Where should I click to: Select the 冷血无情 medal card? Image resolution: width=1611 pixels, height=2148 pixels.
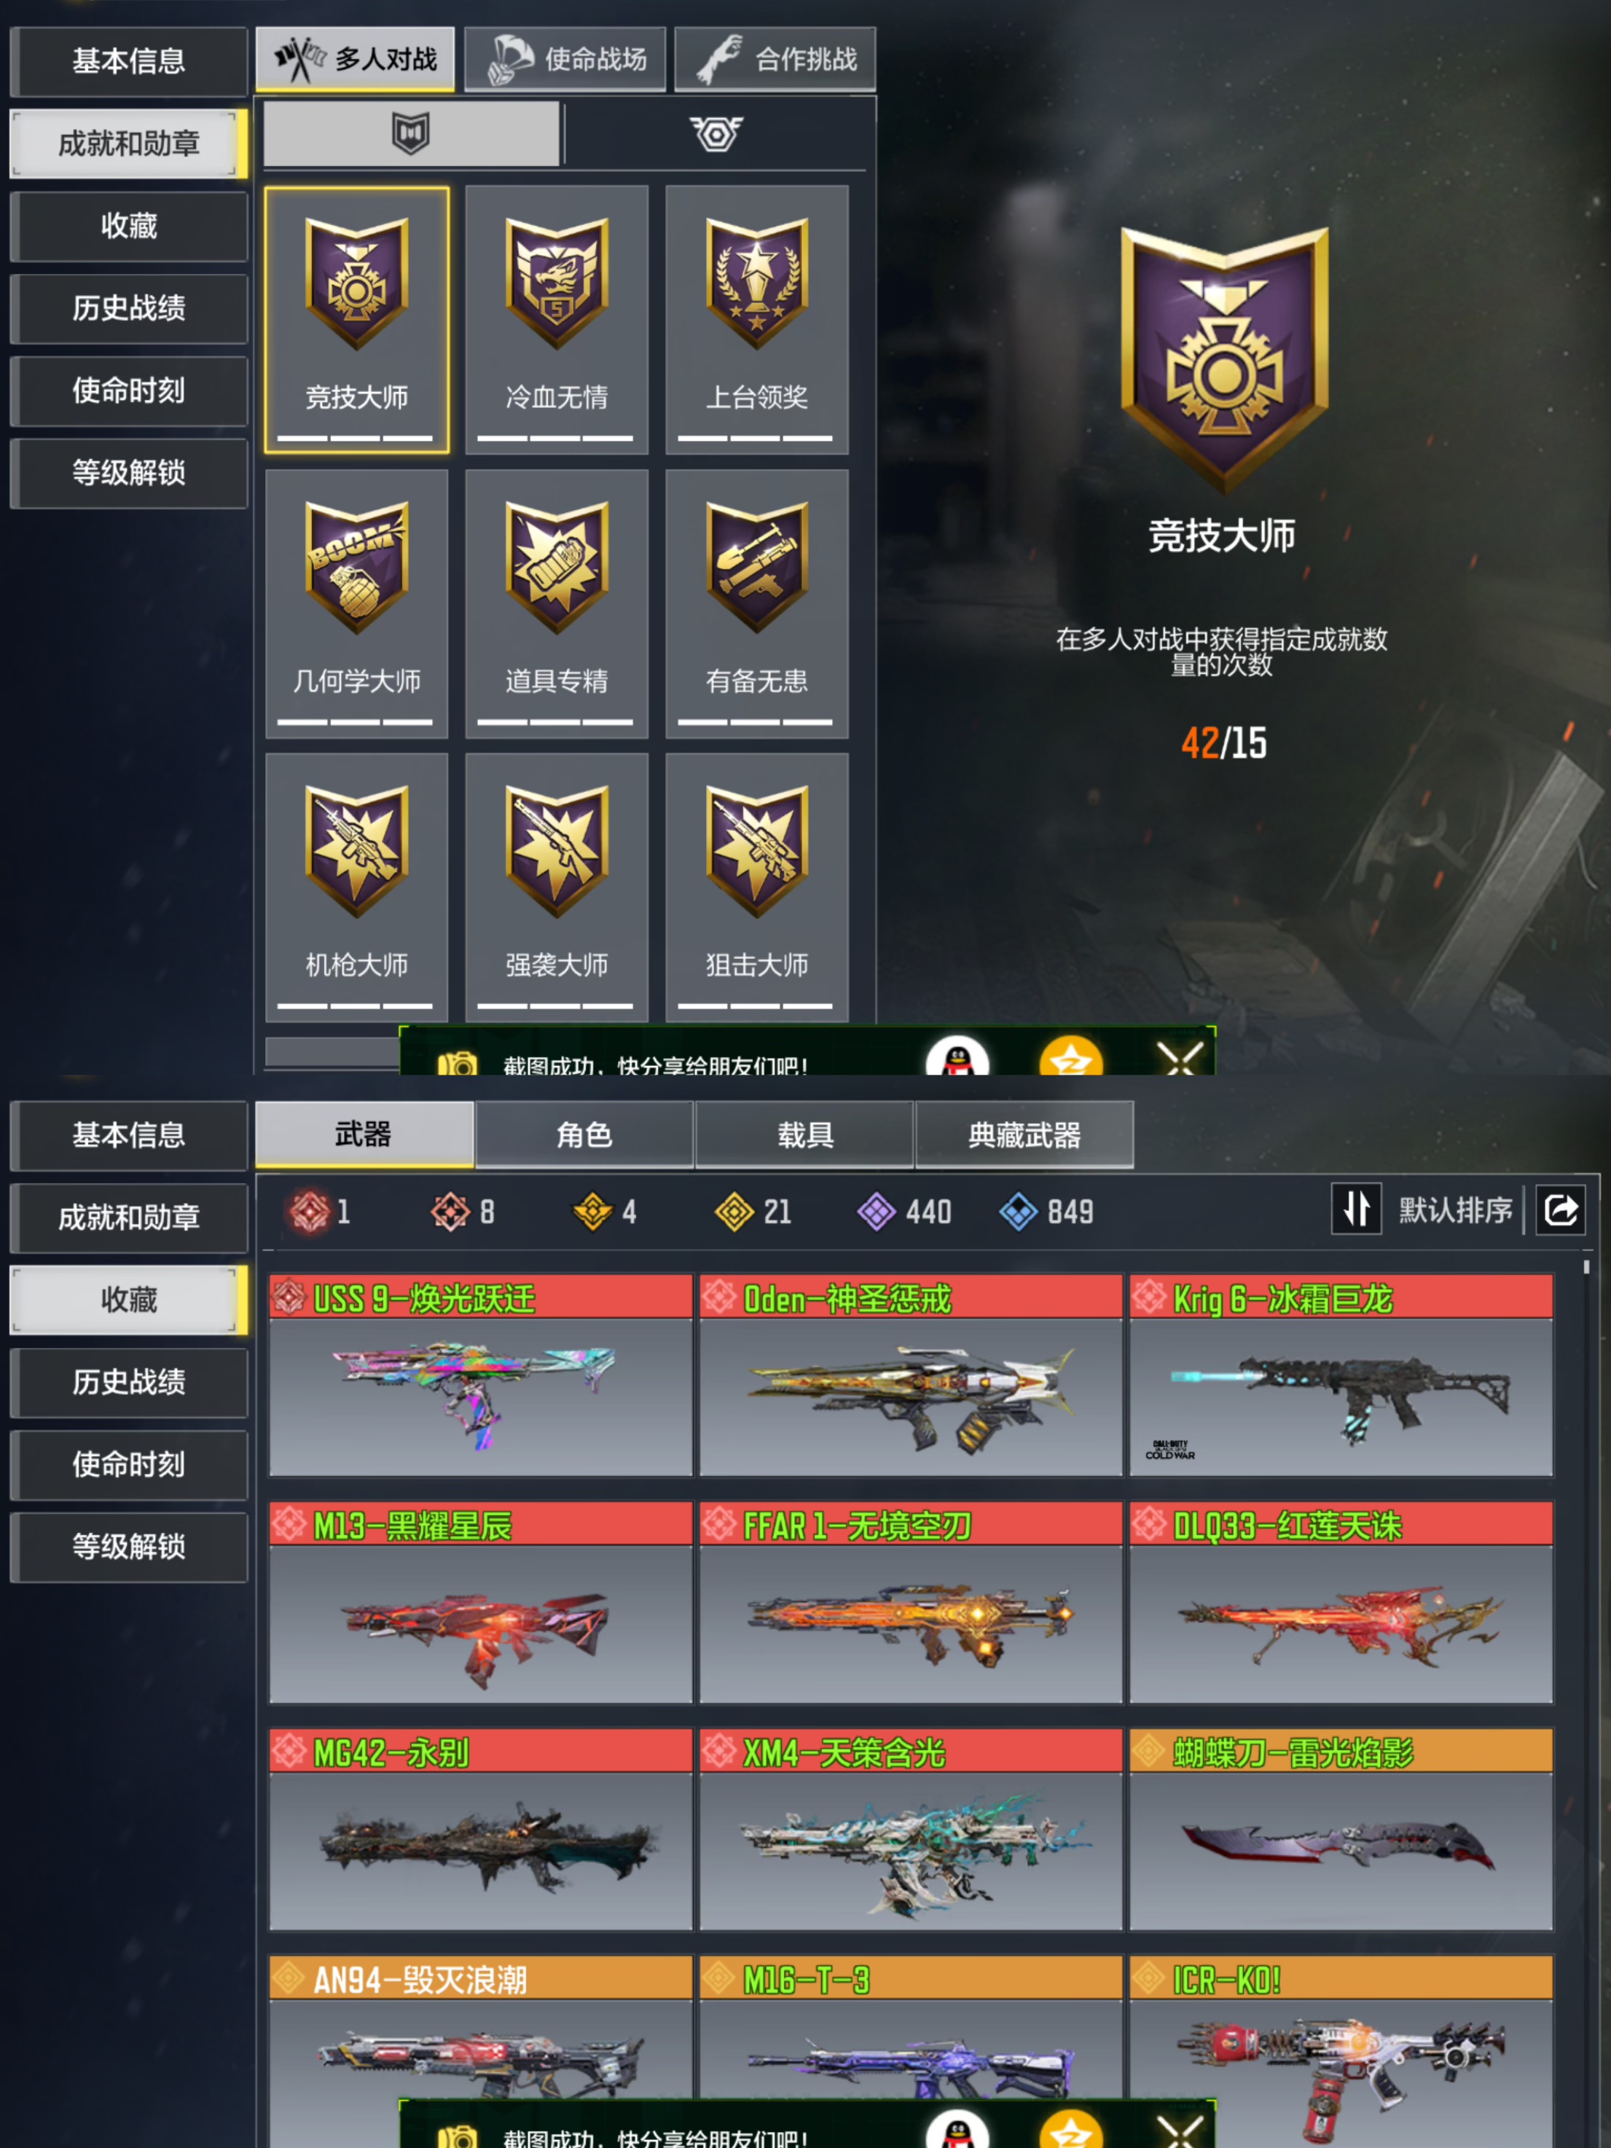[x=557, y=319]
